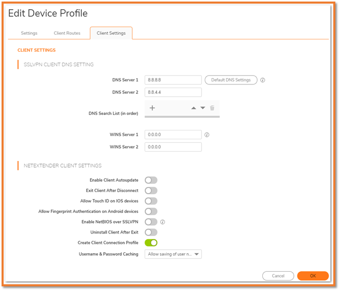Viewport: 340px width, 291px height.
Task: Click the move down arrow in DNS Search List
Action: click(x=203, y=108)
